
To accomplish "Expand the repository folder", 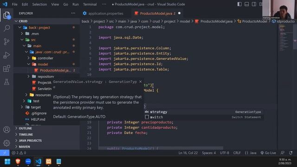I will (x=45, y=77).
